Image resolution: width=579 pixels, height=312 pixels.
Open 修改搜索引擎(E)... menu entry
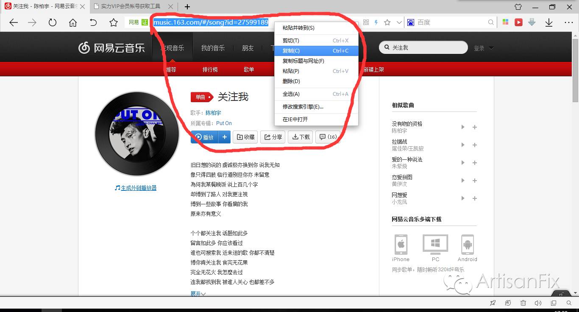(316, 107)
